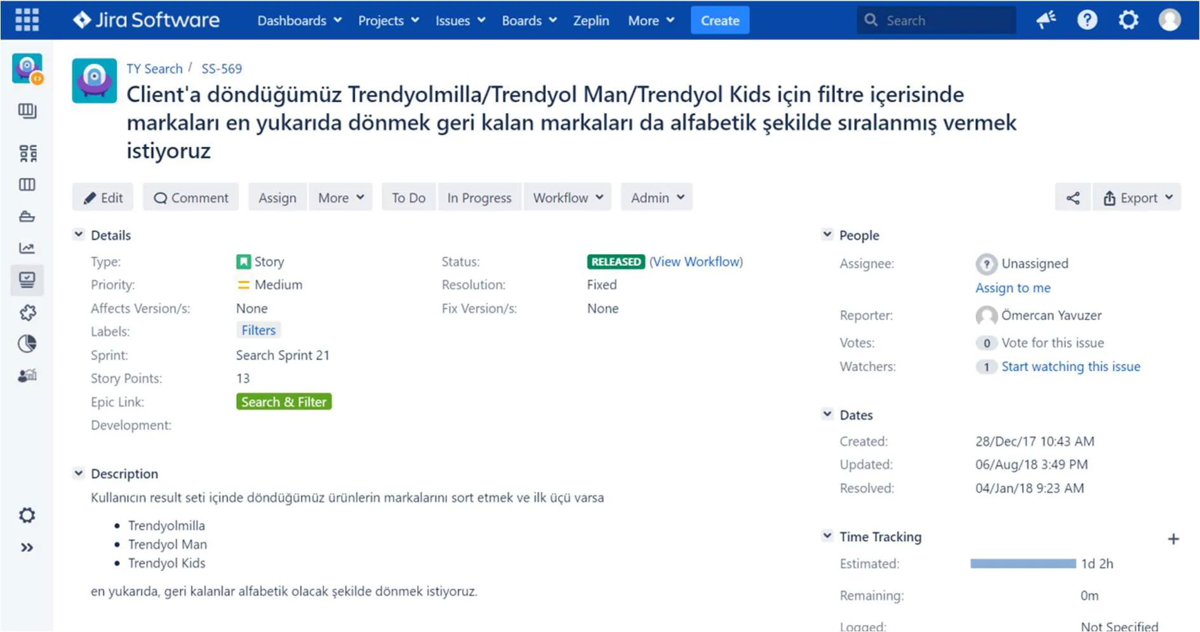Transition issue to In Progress
This screenshot has width=1200, height=632.
479,198
